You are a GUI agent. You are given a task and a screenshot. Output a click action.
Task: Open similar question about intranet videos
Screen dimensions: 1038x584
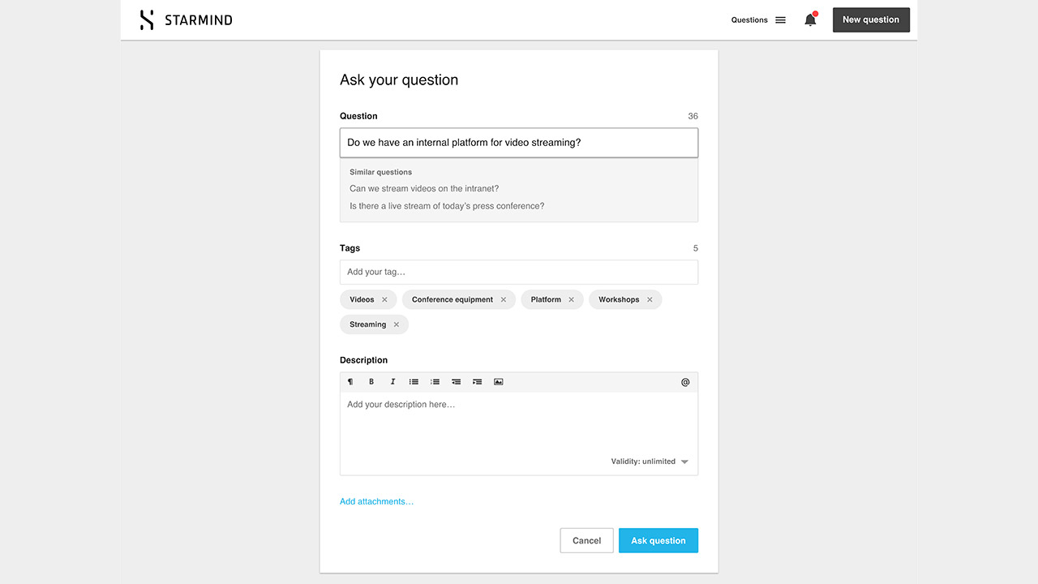point(424,189)
